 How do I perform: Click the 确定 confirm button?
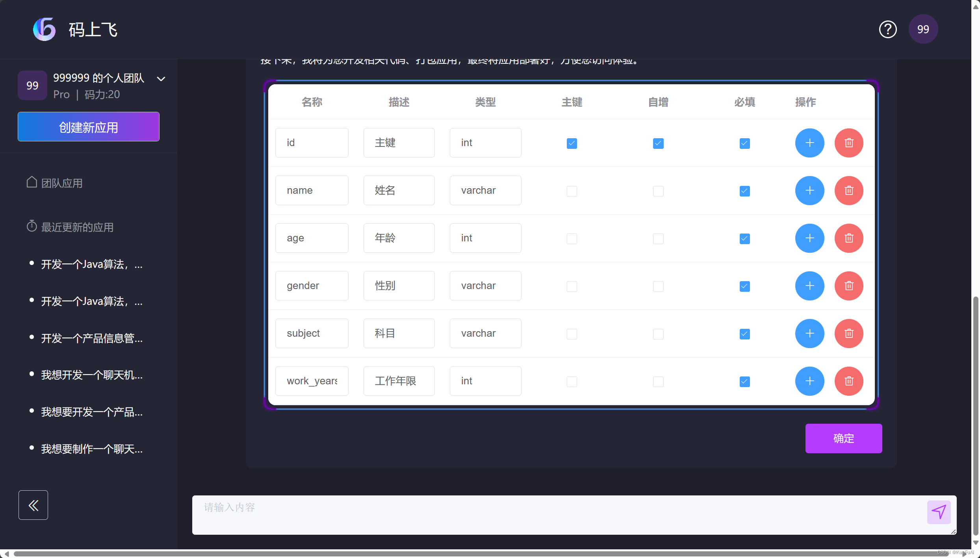tap(843, 438)
